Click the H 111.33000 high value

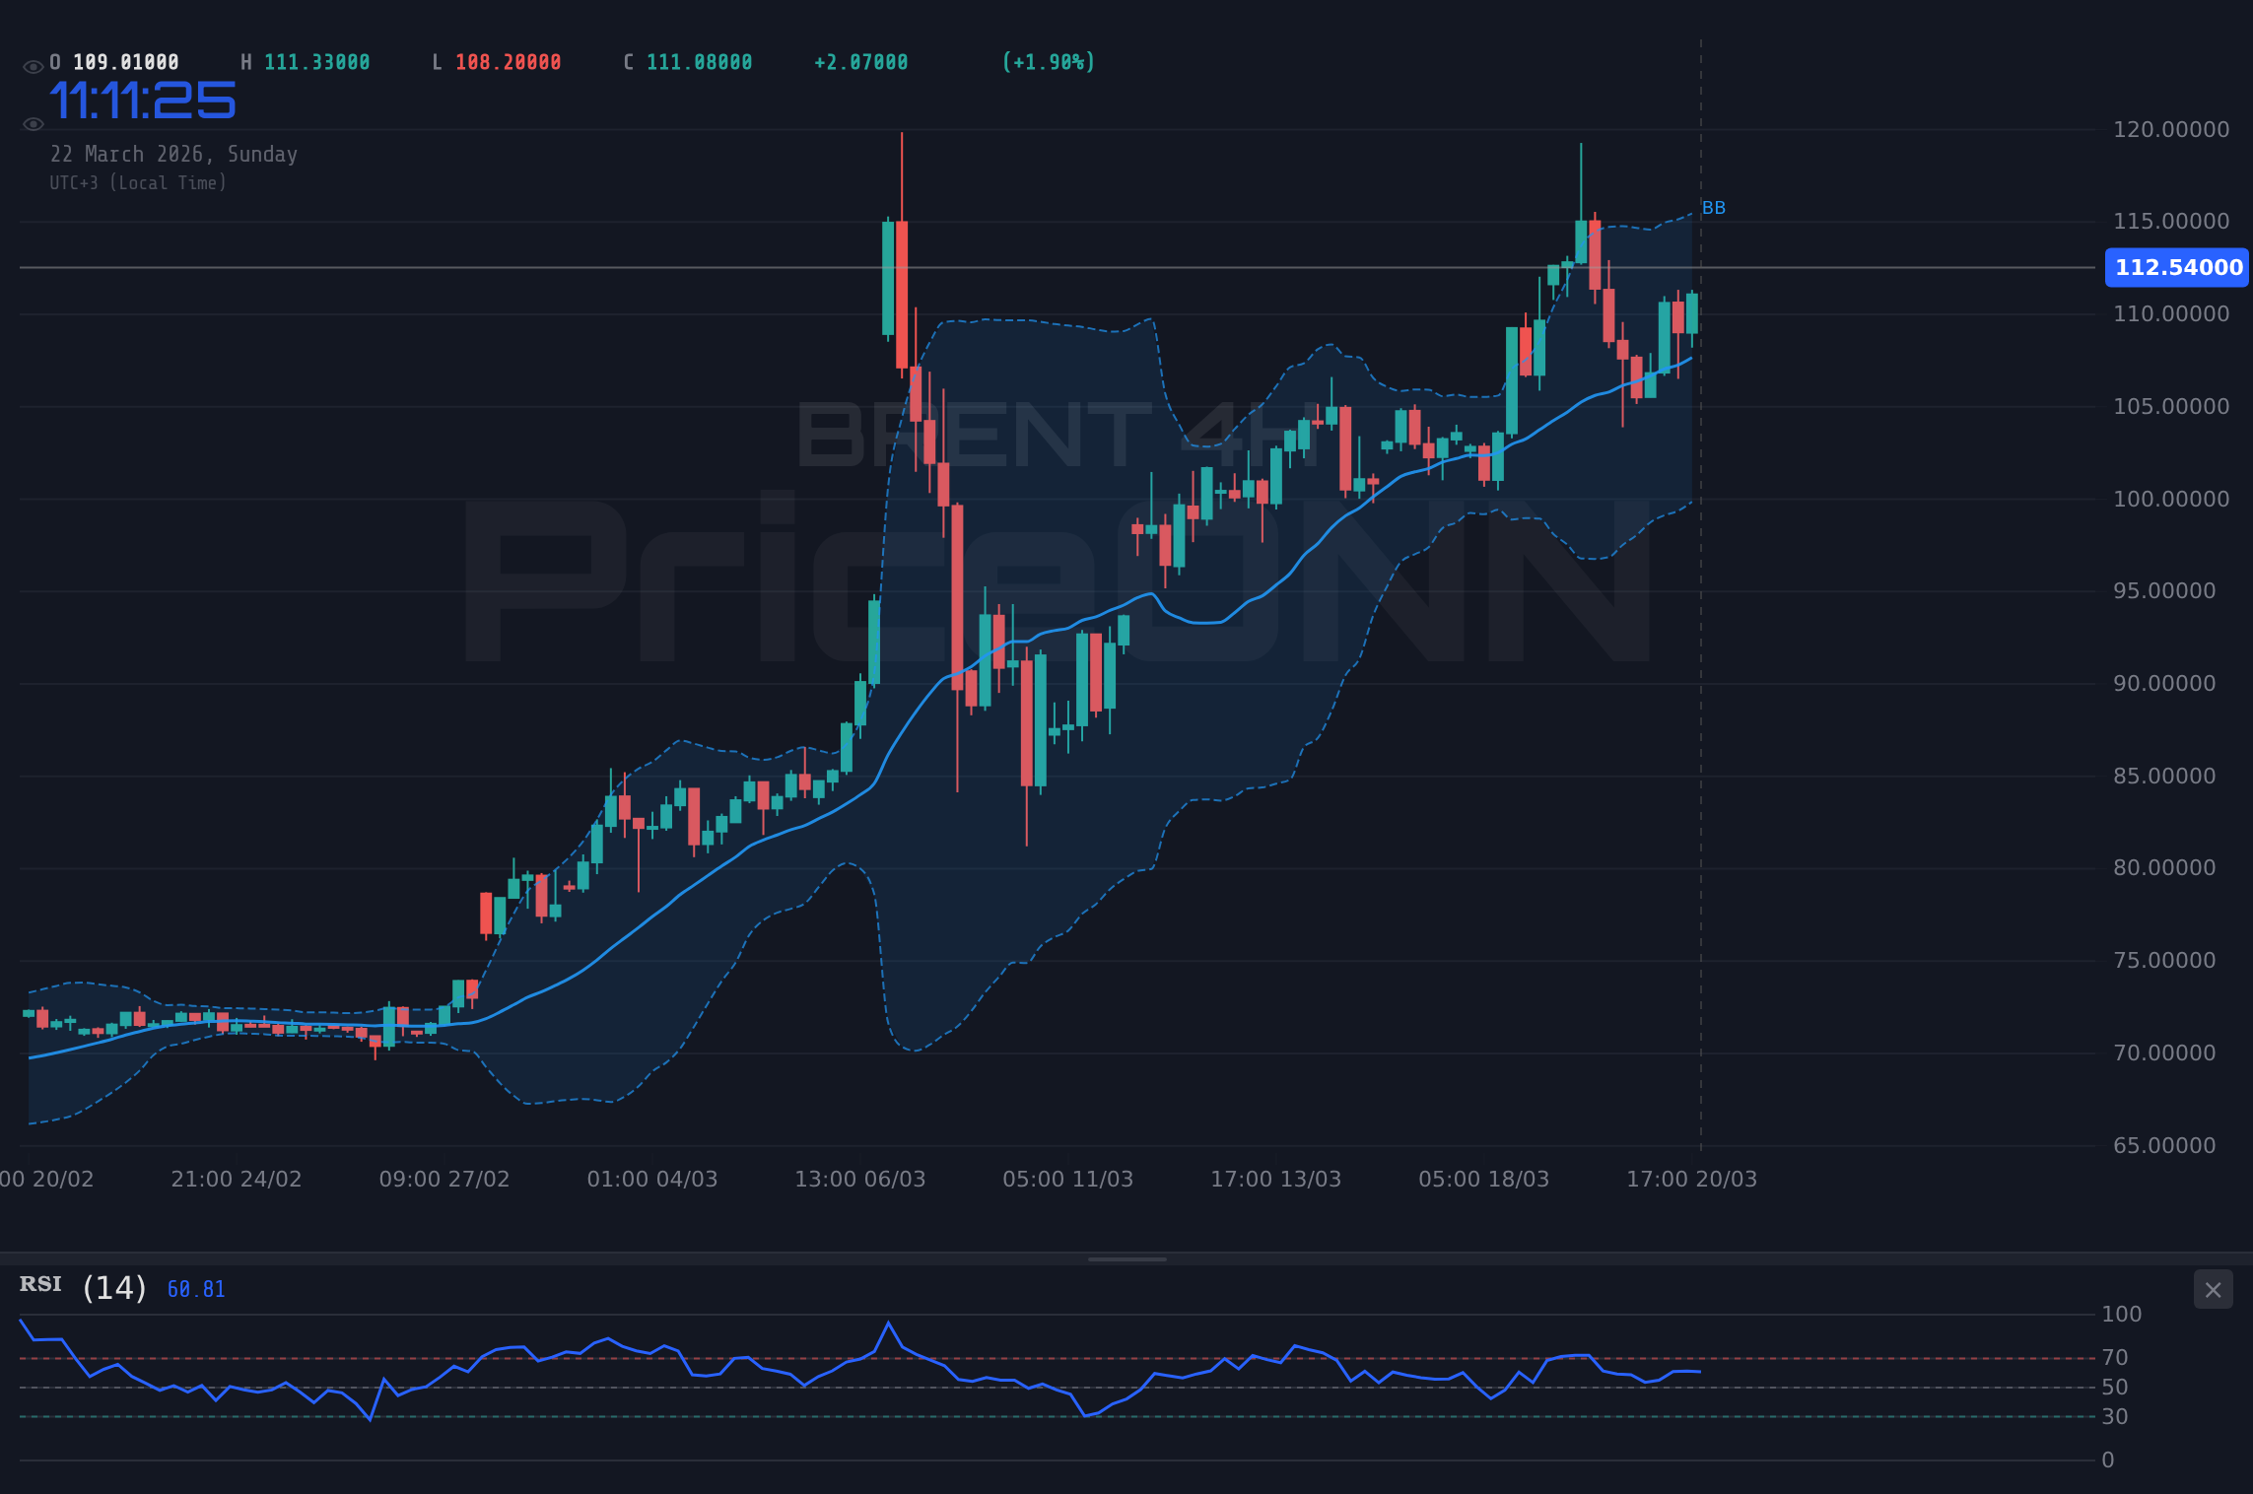click(x=306, y=61)
